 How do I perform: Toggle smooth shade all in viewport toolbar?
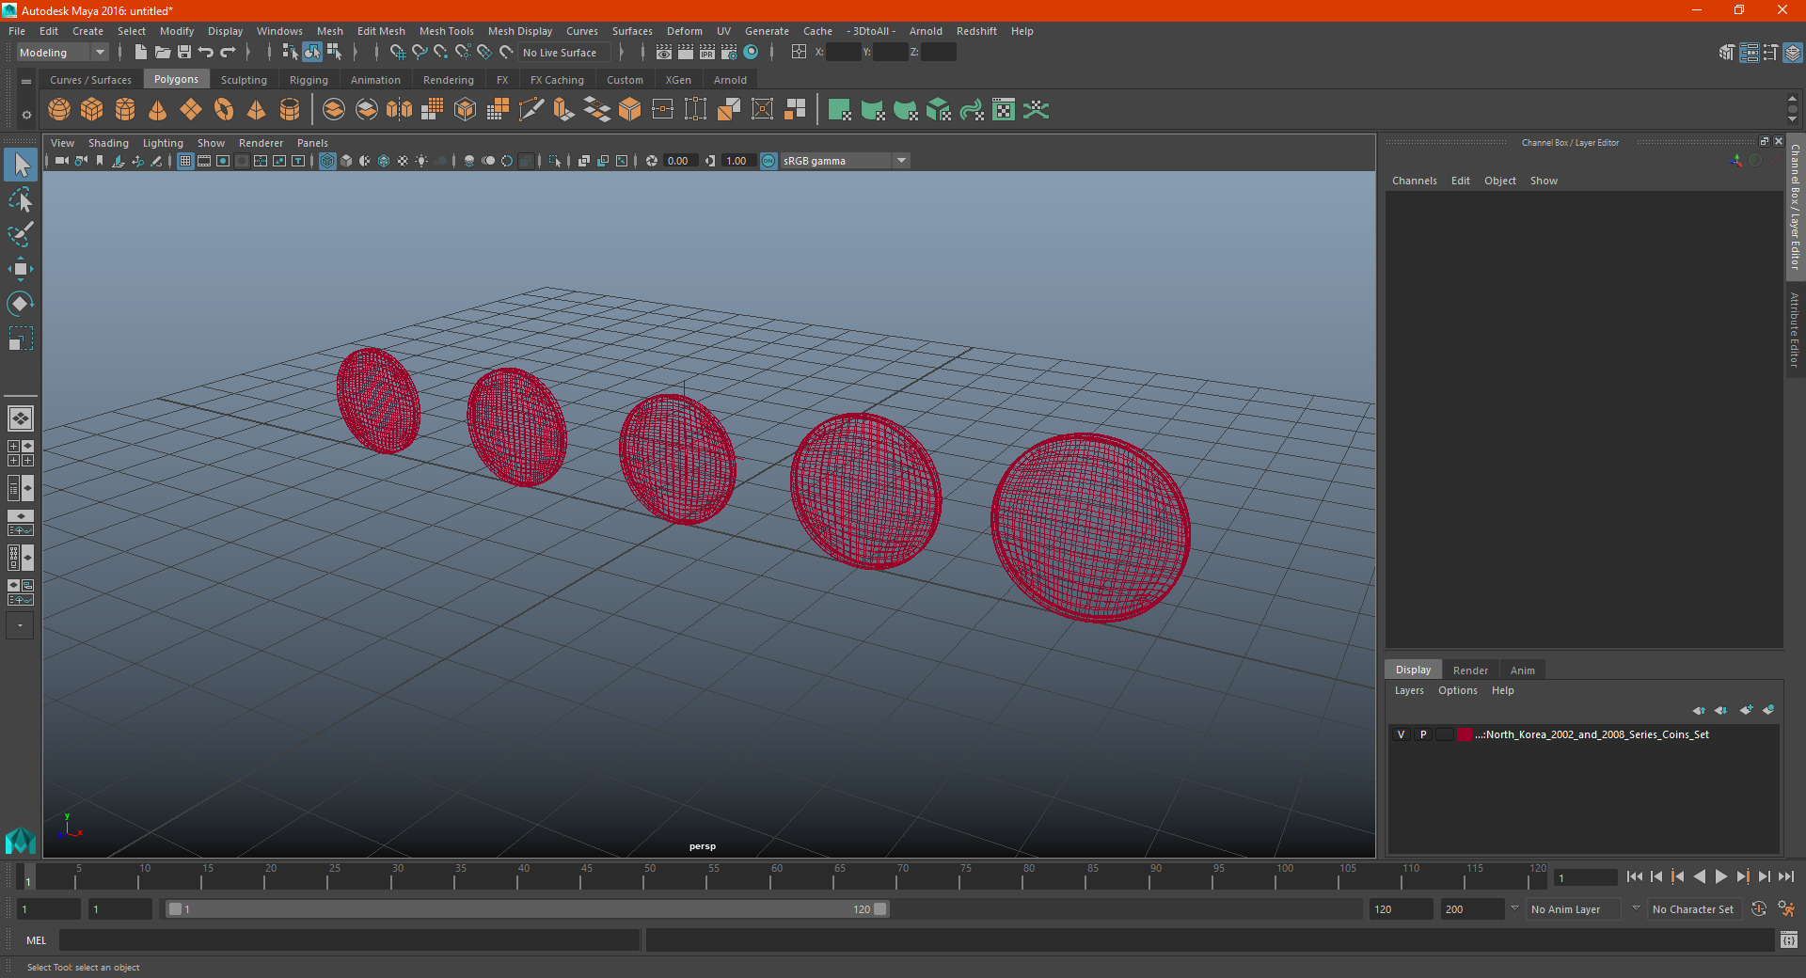[x=346, y=162]
